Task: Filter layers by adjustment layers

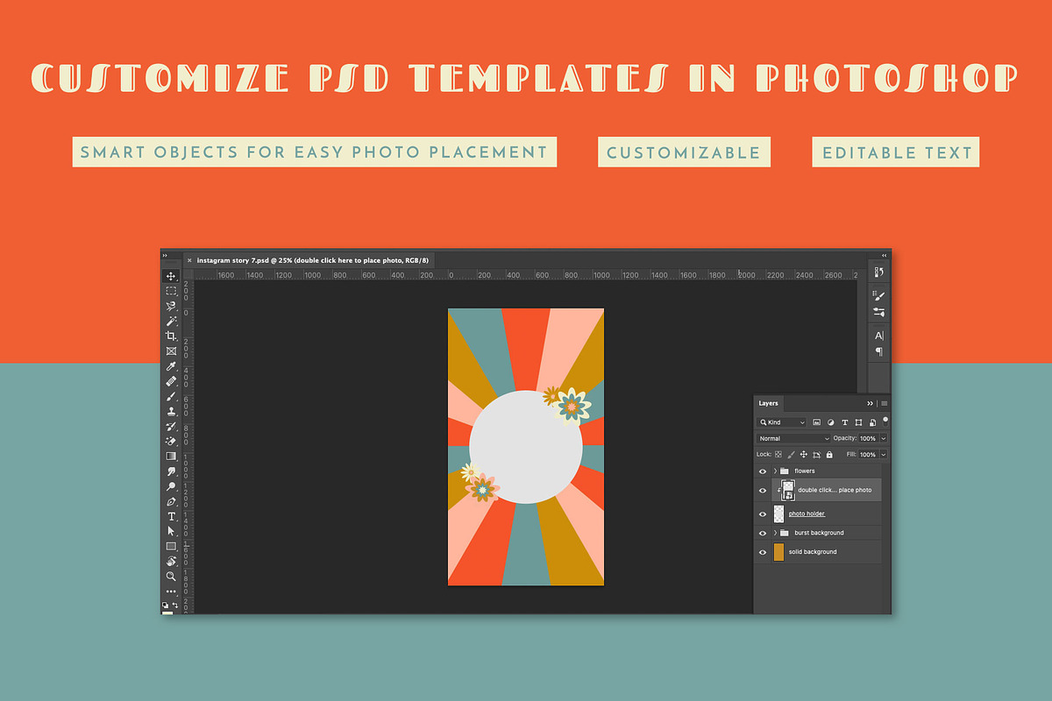Action: click(830, 422)
